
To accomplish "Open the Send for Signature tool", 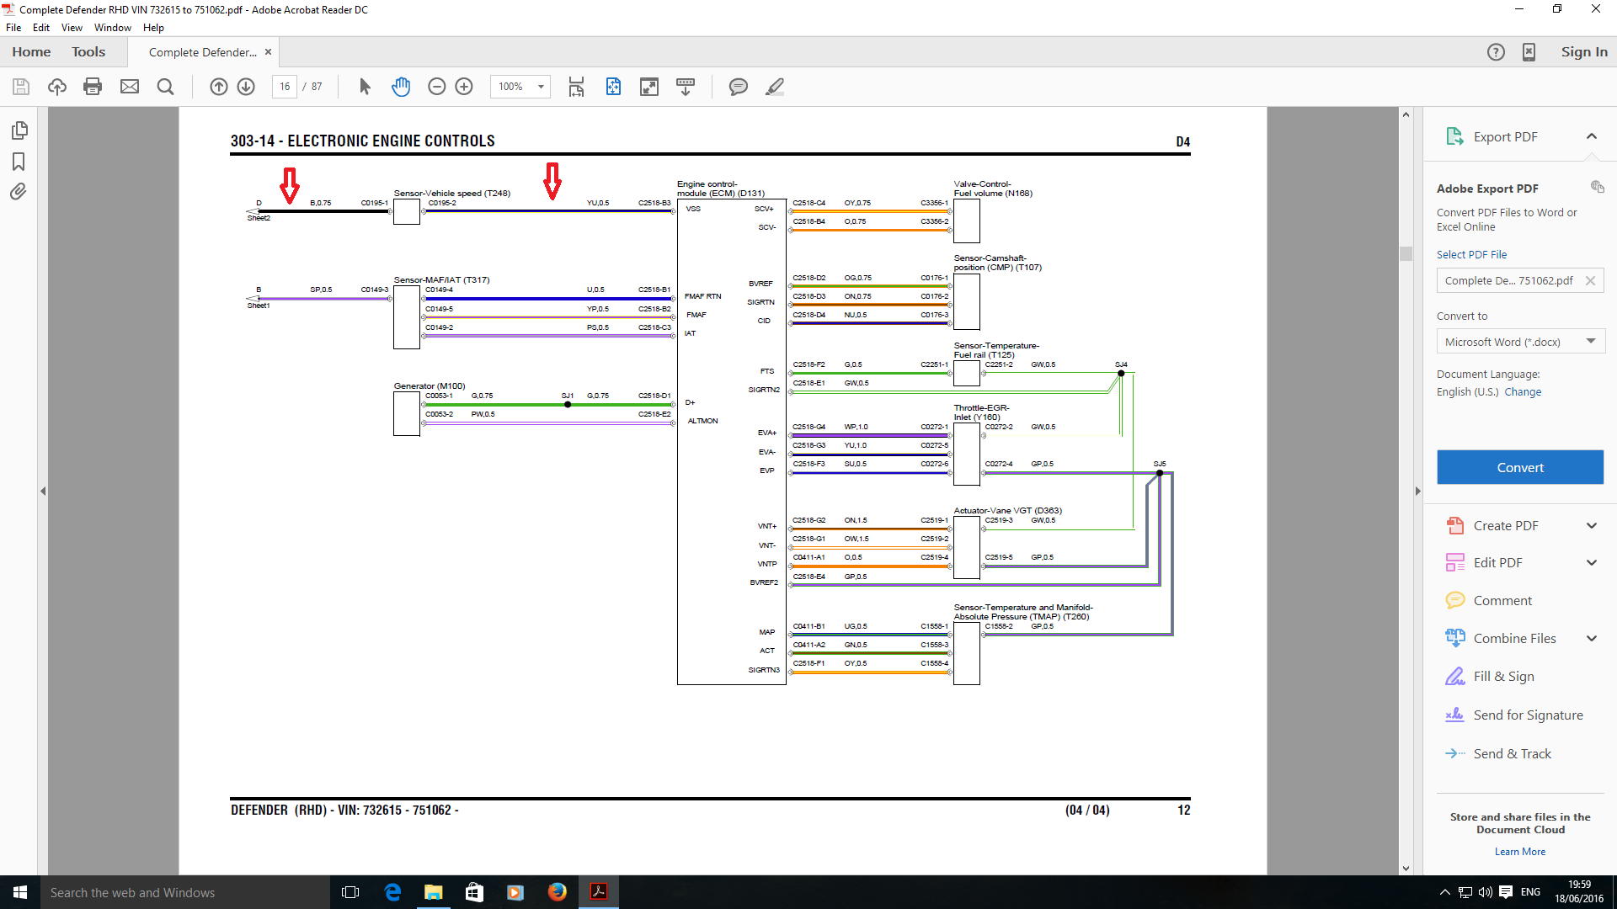I will 1528,715.
